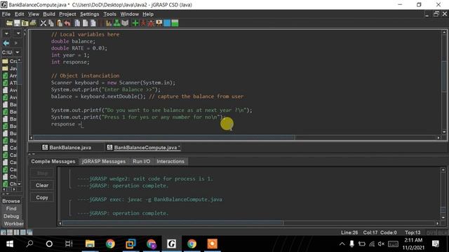Open the Edit menu

click(x=20, y=14)
